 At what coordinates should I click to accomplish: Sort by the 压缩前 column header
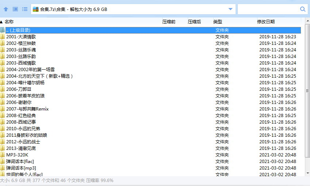pyautogui.click(x=169, y=22)
